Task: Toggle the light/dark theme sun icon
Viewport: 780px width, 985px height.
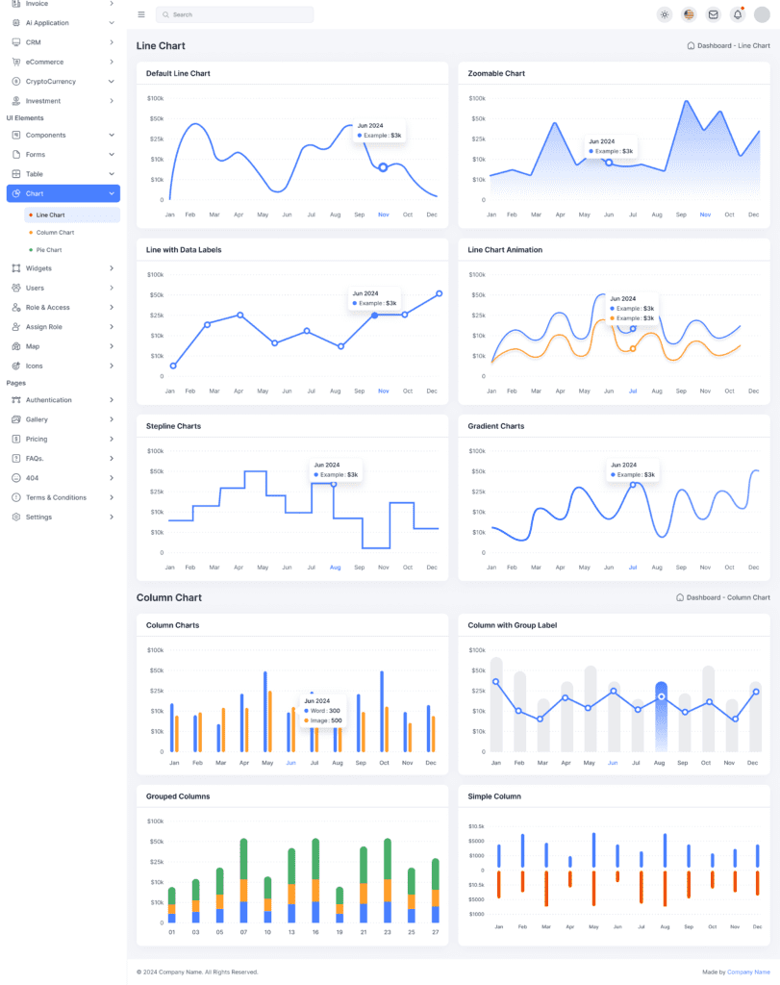Action: point(664,14)
